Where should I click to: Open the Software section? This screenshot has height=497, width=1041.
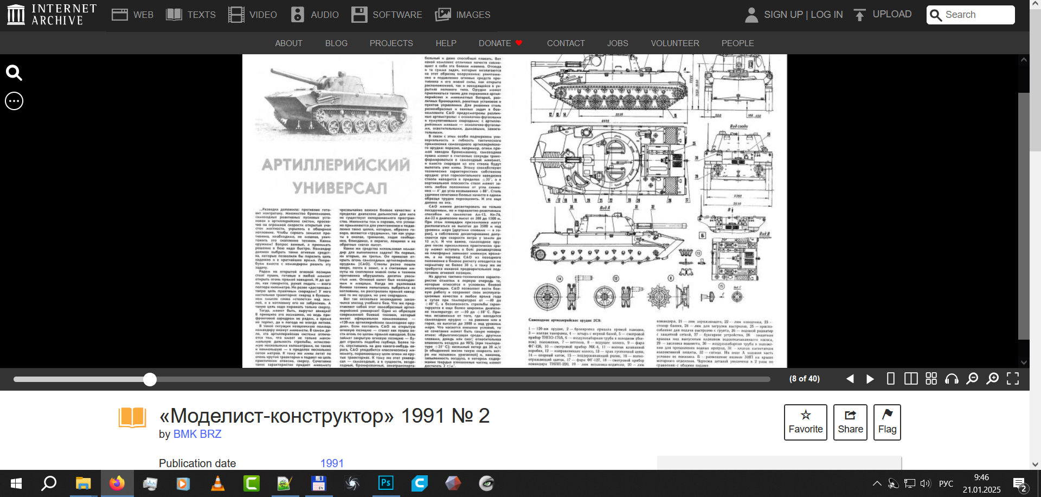tap(387, 15)
